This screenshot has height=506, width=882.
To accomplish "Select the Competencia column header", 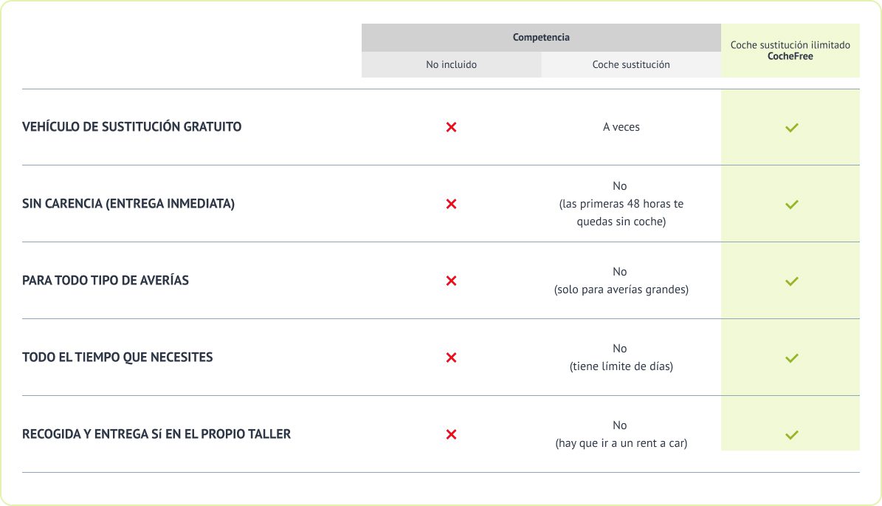I will (541, 37).
